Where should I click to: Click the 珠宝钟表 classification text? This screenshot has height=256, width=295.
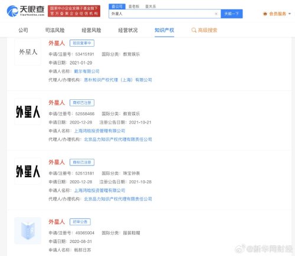pyautogui.click(x=132, y=173)
